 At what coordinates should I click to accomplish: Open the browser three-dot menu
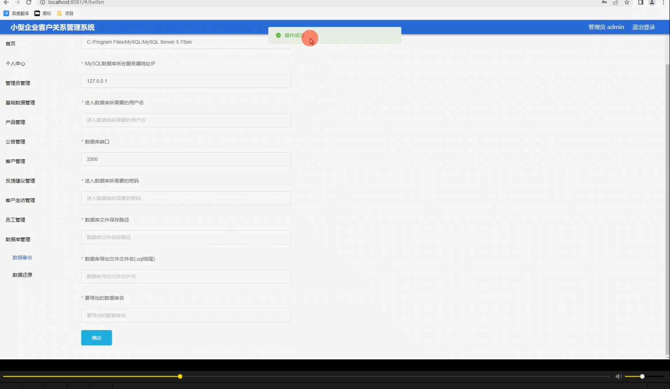click(x=663, y=2)
